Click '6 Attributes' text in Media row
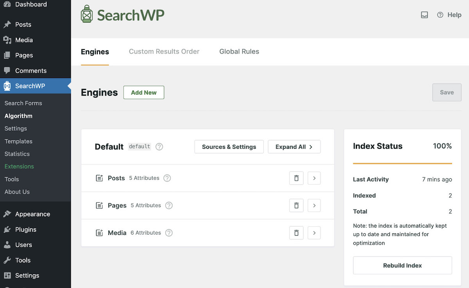Screen dimensions: 469x288 [146, 233]
